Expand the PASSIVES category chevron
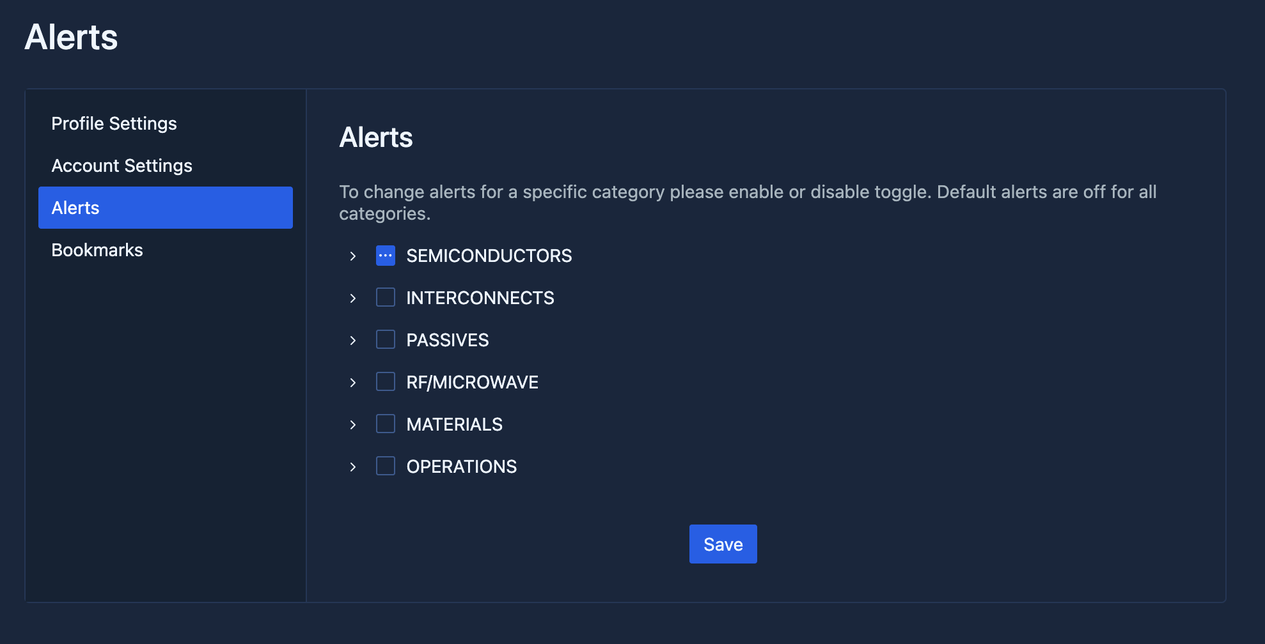The image size is (1265, 644). [x=353, y=341]
